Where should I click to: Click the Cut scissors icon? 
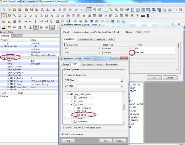coord(54,10)
